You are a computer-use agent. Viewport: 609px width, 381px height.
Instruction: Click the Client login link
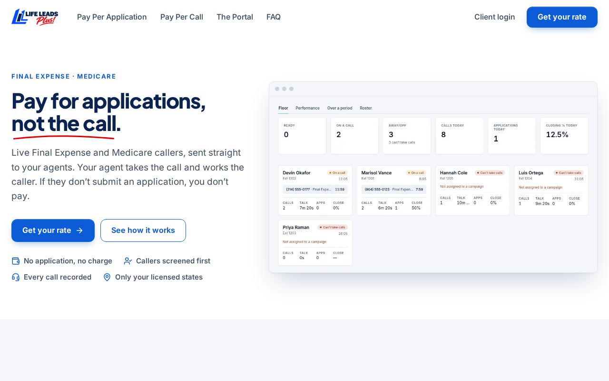pyautogui.click(x=495, y=17)
